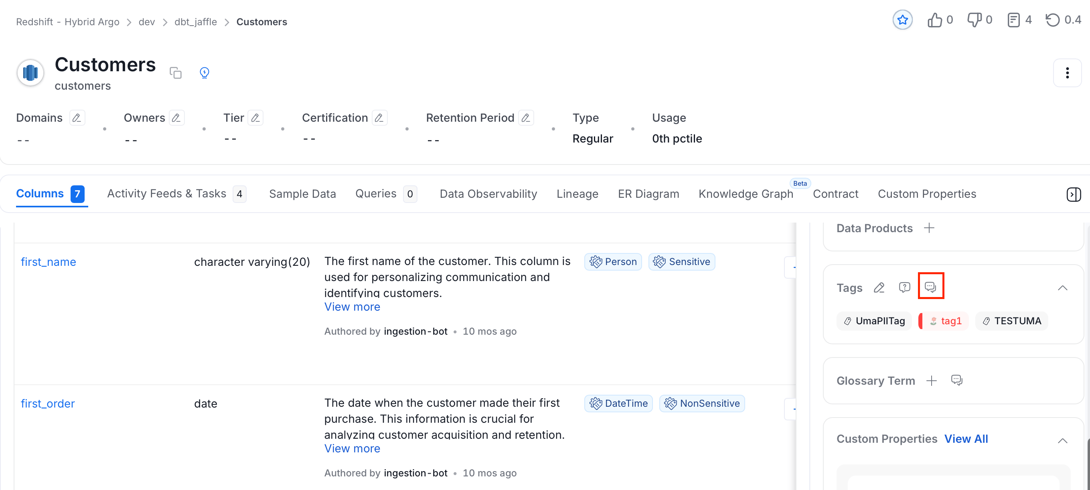Open the lightbulb suggestions icon beside Customers
This screenshot has width=1090, height=490.
(205, 72)
